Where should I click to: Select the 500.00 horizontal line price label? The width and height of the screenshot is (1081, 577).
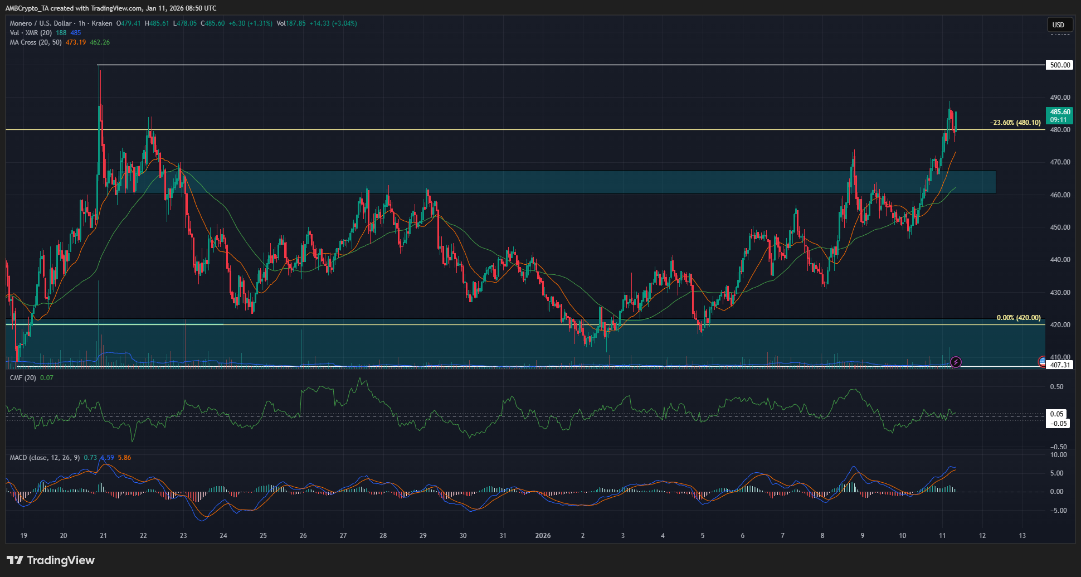(x=1060, y=64)
